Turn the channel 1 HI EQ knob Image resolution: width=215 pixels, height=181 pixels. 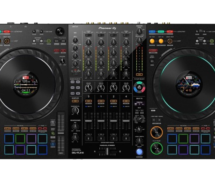[x=101, y=53]
